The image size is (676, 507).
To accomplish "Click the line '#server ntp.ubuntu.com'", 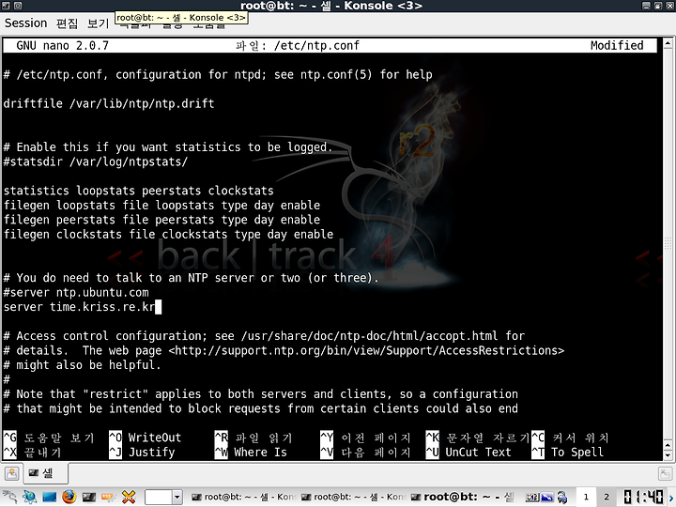I will click(76, 292).
